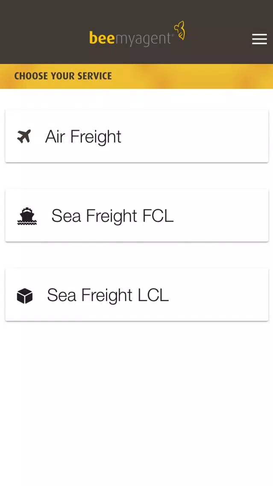Viewport: 273px width, 486px height.
Task: Tap the airplane icon for Air Freight
Action: tap(24, 136)
